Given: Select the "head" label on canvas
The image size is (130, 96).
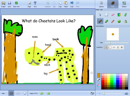Looking at the screenshot, I should [x=48, y=45].
